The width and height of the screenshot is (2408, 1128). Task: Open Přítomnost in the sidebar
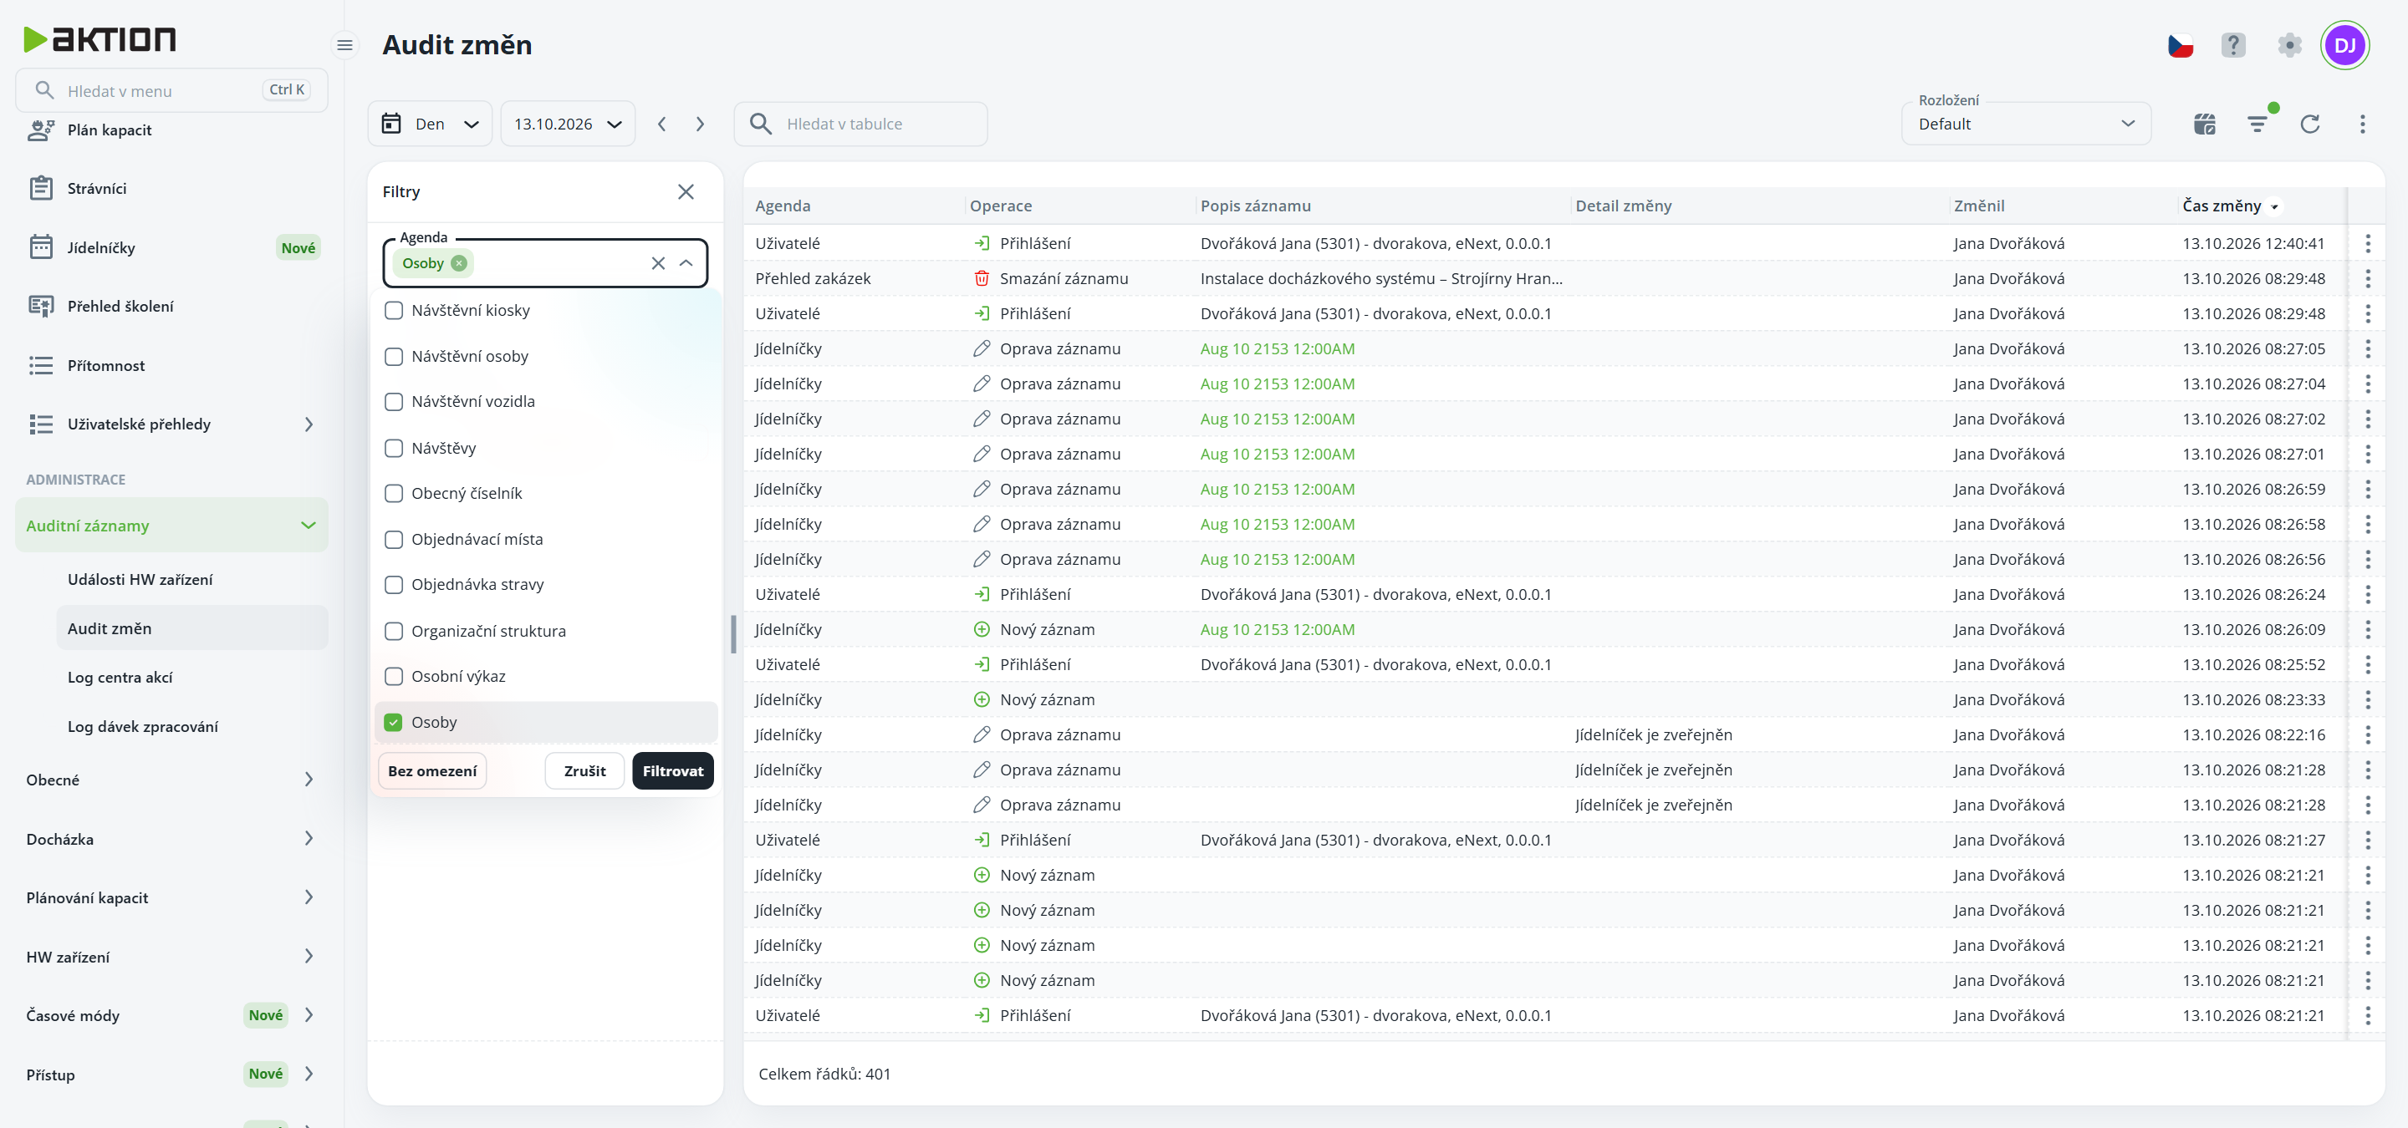click(172, 366)
